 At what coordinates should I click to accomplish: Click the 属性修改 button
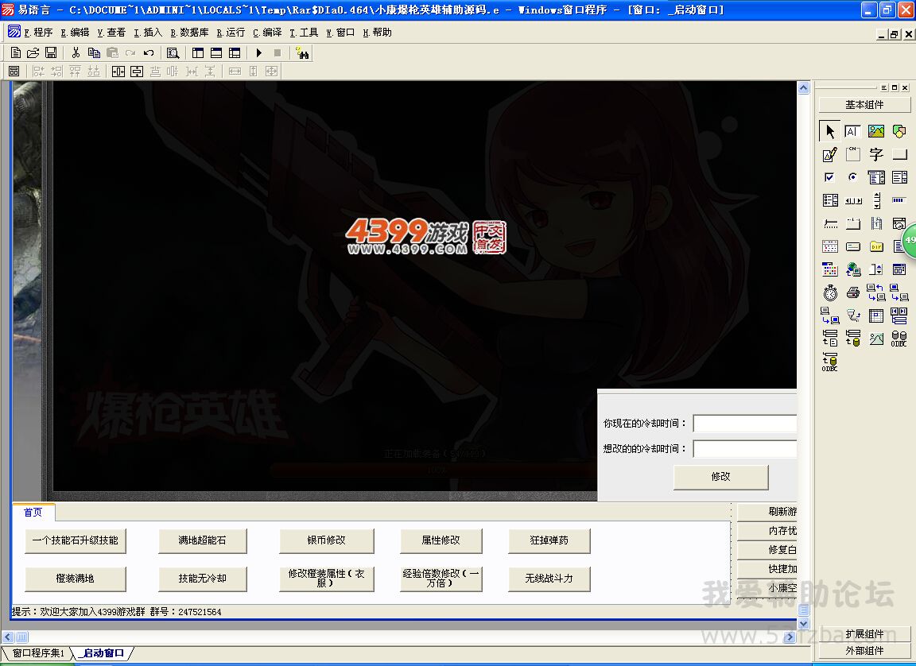tap(441, 540)
